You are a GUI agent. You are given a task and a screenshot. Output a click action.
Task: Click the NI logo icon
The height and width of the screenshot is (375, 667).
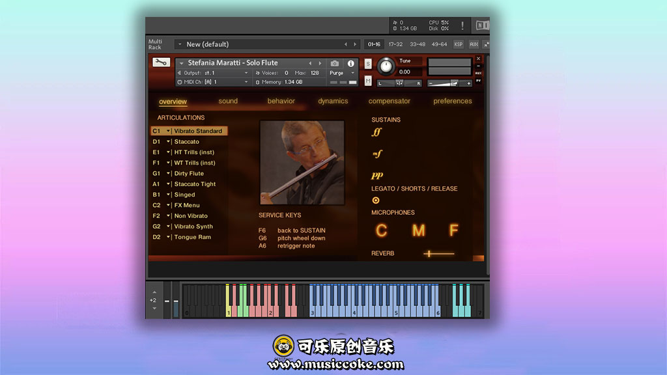482,25
